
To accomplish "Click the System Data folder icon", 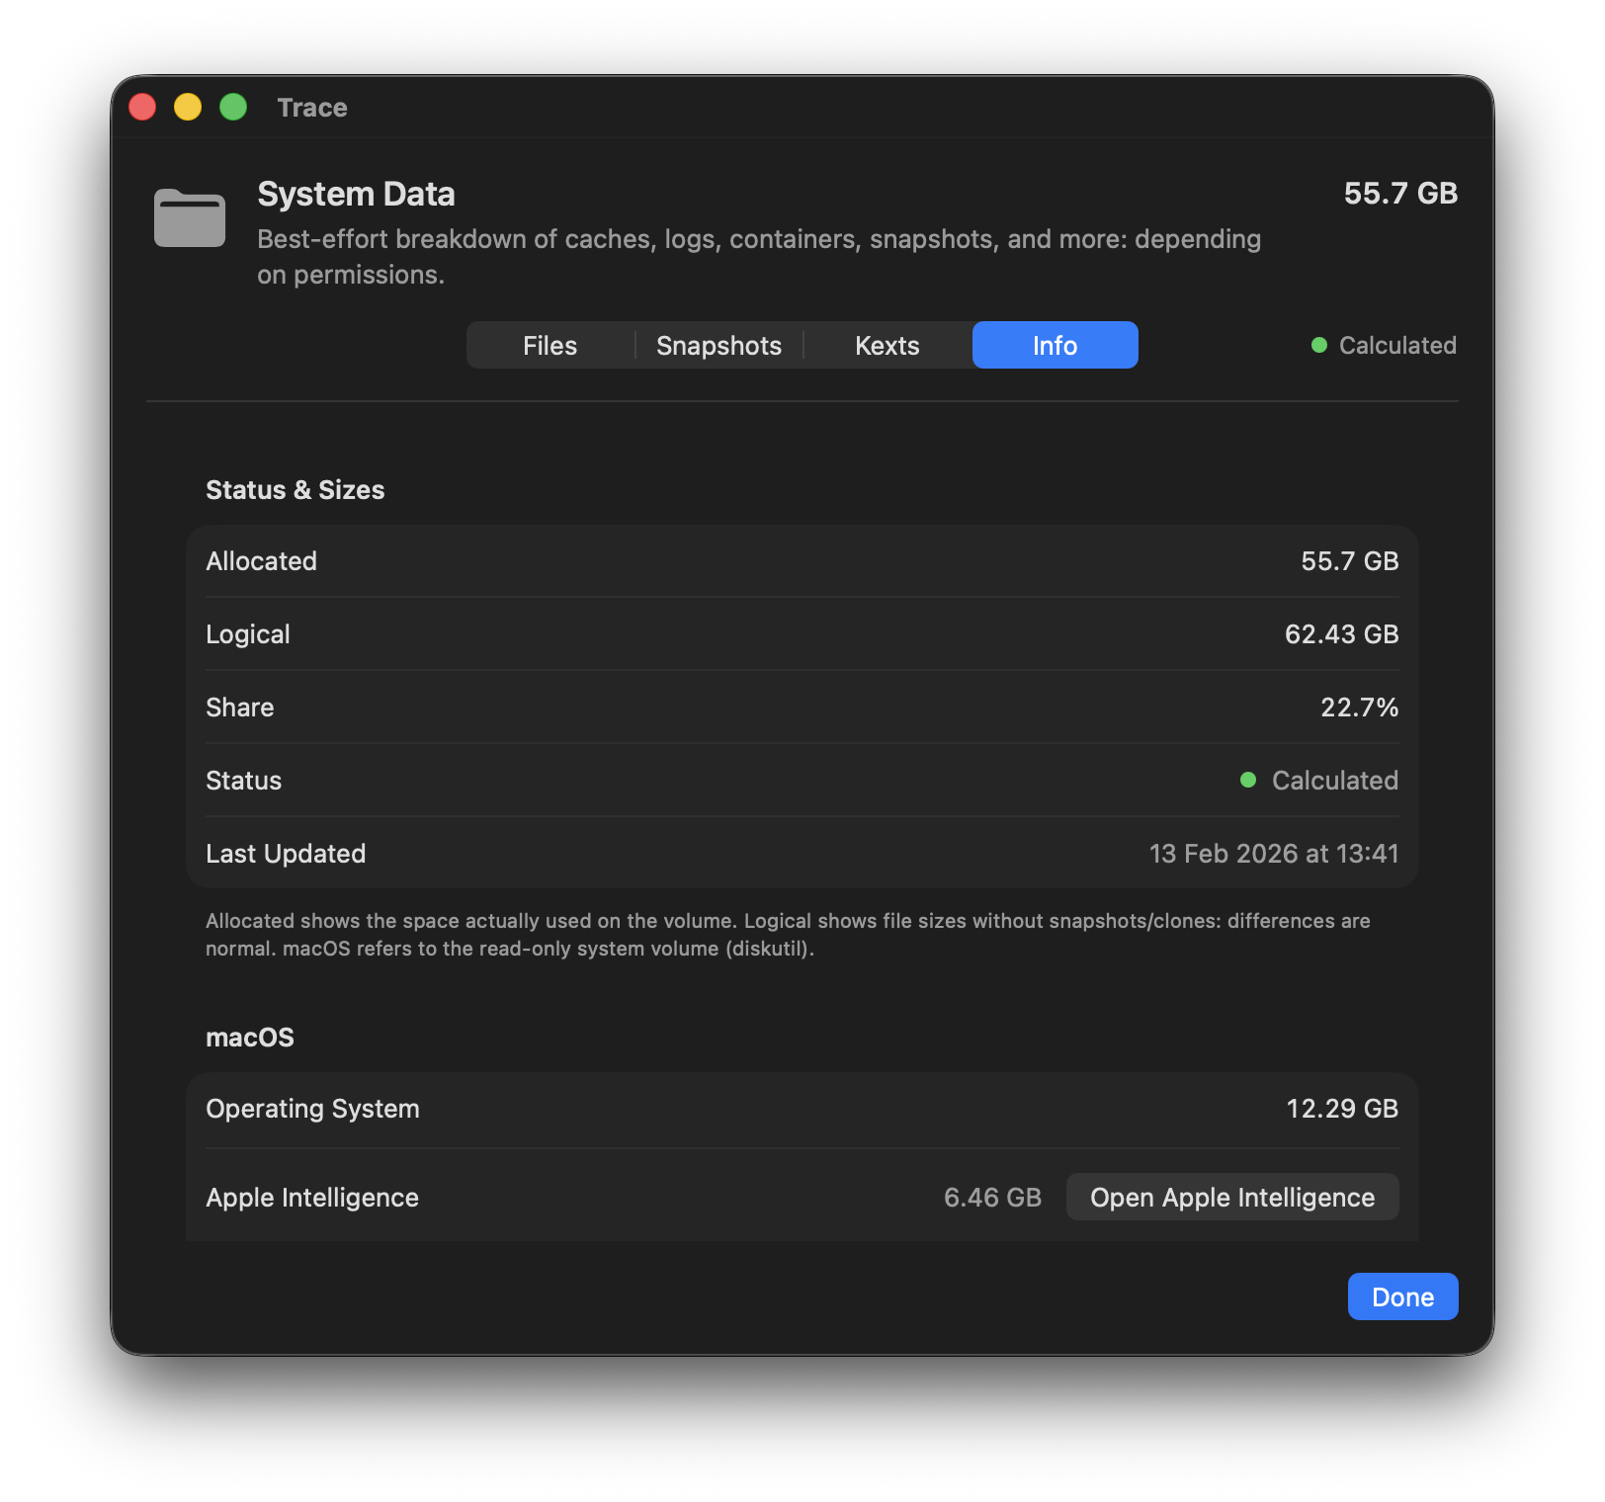I will pyautogui.click(x=190, y=217).
